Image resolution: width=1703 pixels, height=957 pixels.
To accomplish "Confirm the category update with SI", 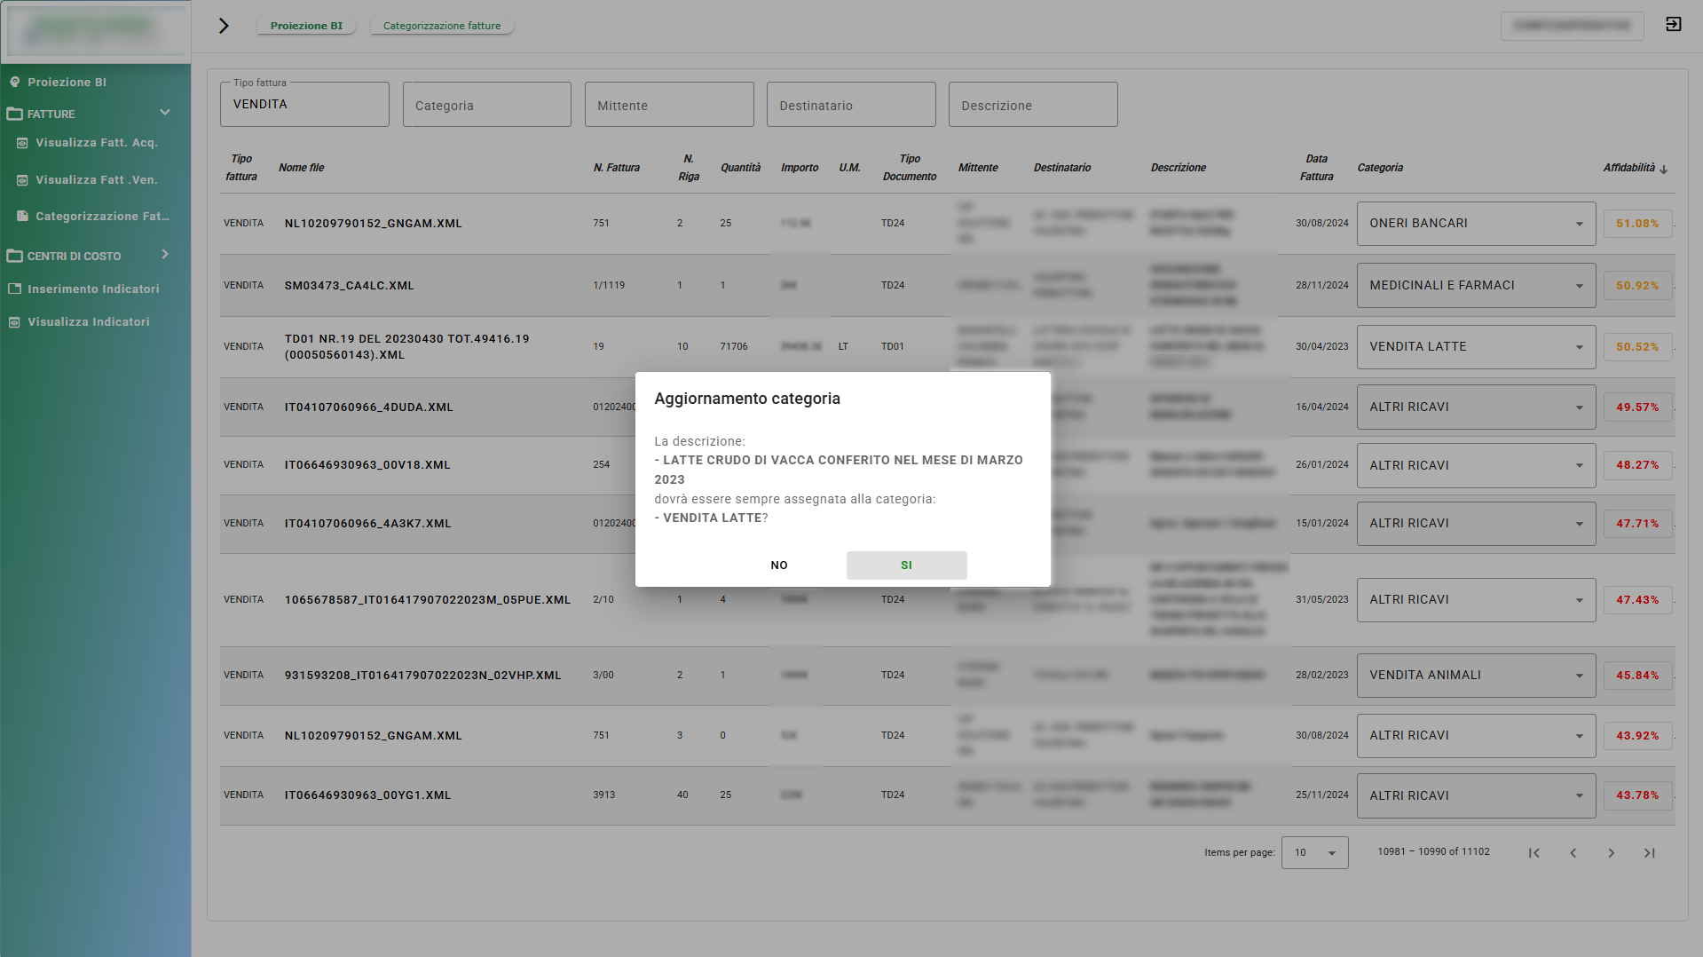I will click(x=906, y=565).
